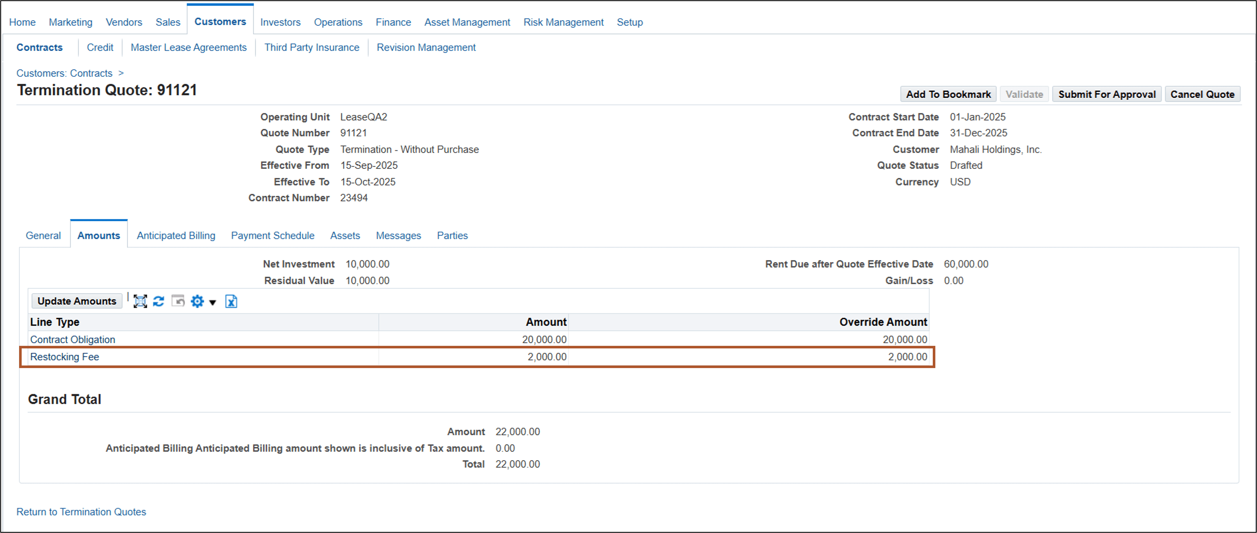This screenshot has width=1257, height=533.
Task: Select the General tab
Action: [x=43, y=236]
